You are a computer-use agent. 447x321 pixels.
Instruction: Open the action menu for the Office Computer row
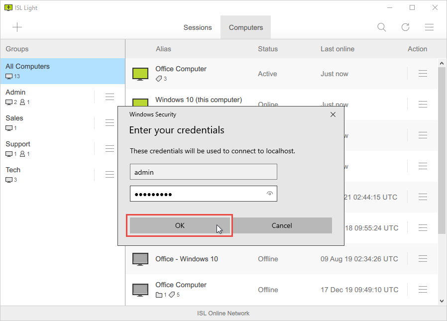(x=423, y=73)
